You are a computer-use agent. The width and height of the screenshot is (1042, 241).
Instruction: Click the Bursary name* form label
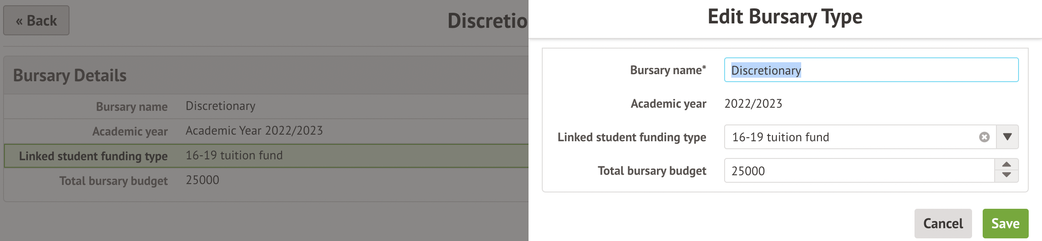point(668,70)
